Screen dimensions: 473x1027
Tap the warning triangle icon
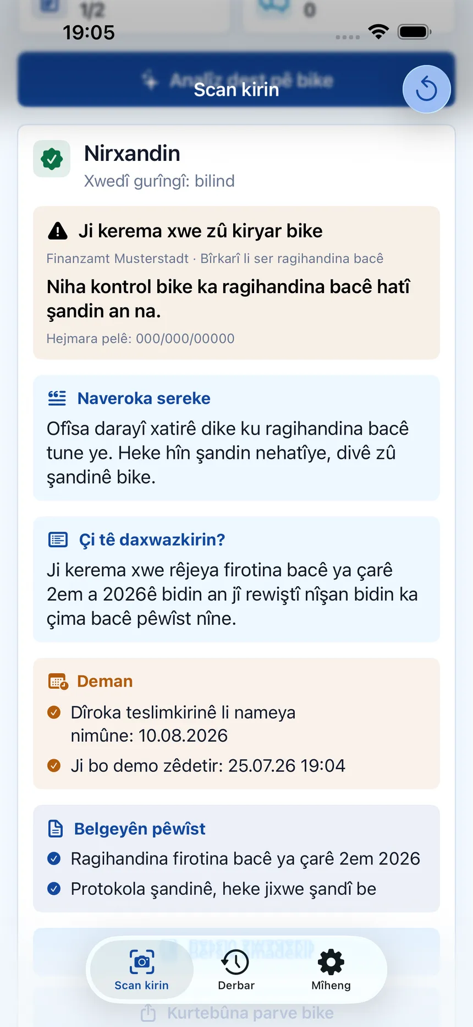tap(58, 231)
